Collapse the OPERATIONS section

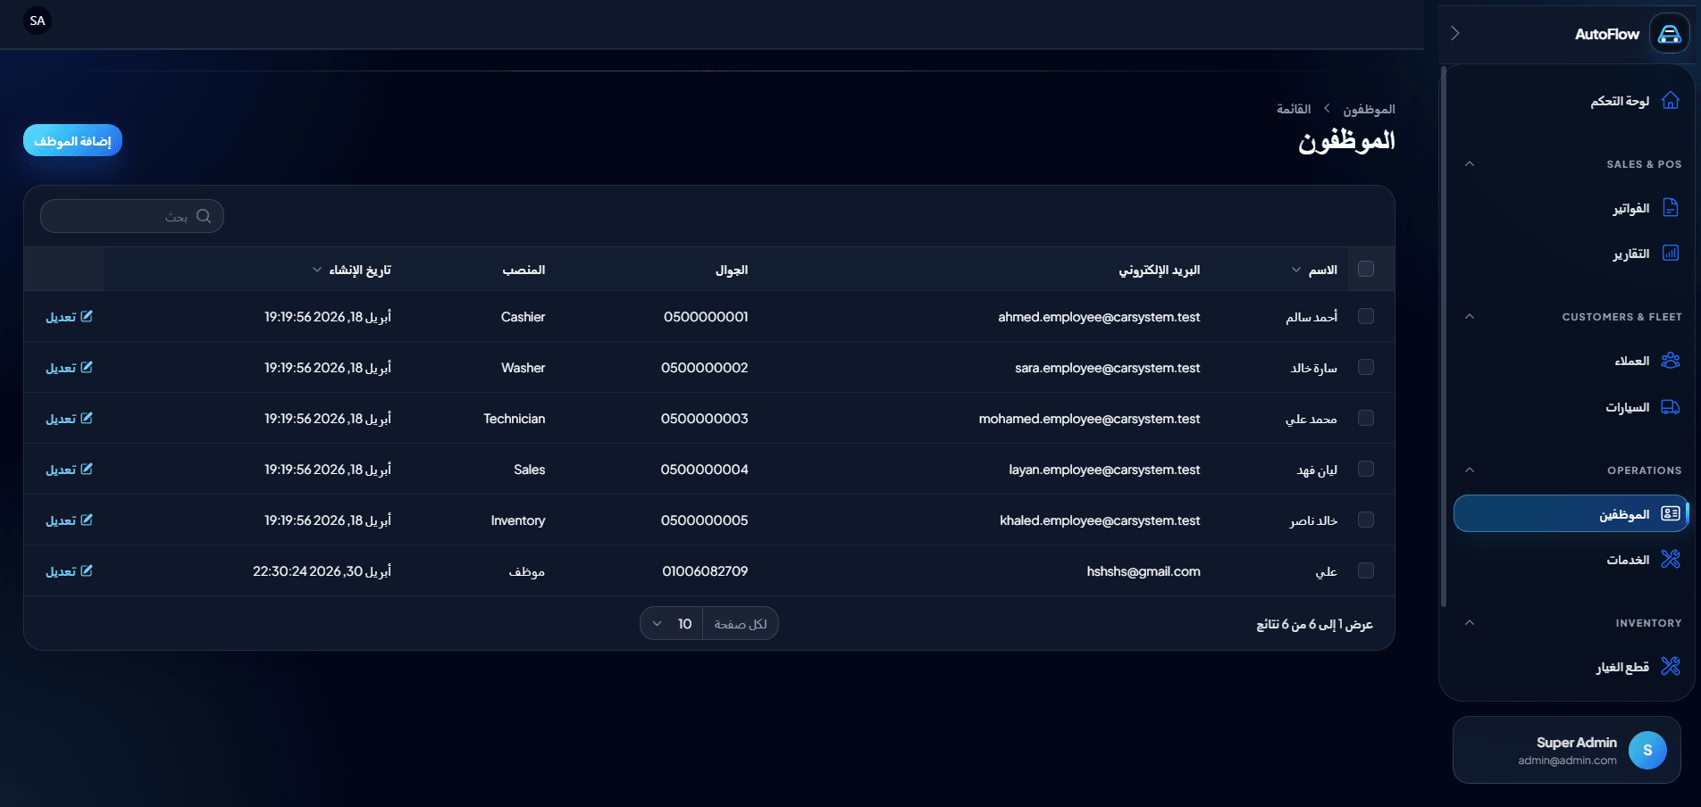click(x=1470, y=470)
